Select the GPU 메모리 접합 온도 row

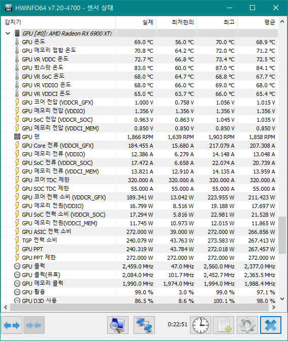coord(140,50)
